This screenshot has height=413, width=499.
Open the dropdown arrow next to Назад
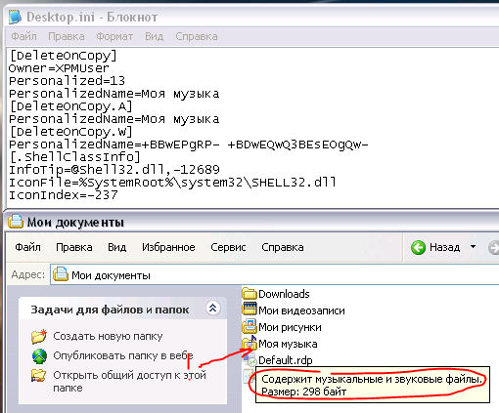(x=473, y=247)
